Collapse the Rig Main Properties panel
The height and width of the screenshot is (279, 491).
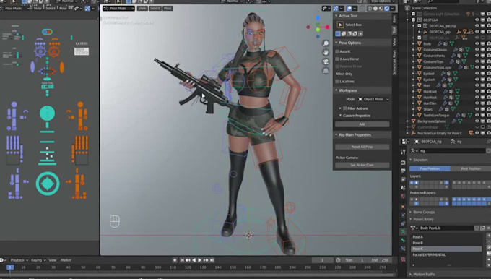[x=336, y=135]
